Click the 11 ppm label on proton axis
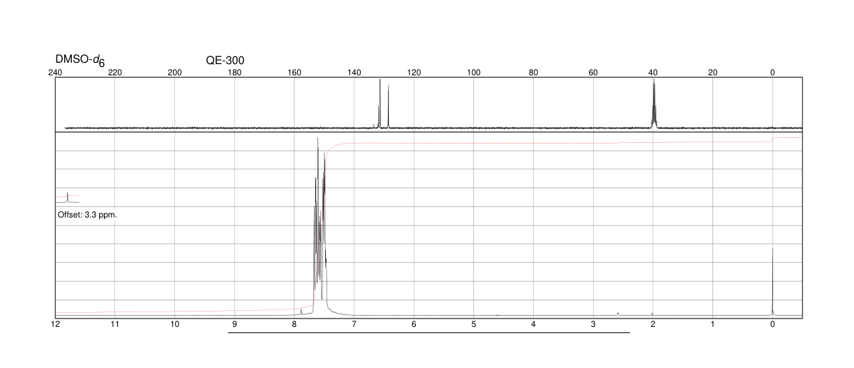The height and width of the screenshot is (368, 854). tap(115, 324)
